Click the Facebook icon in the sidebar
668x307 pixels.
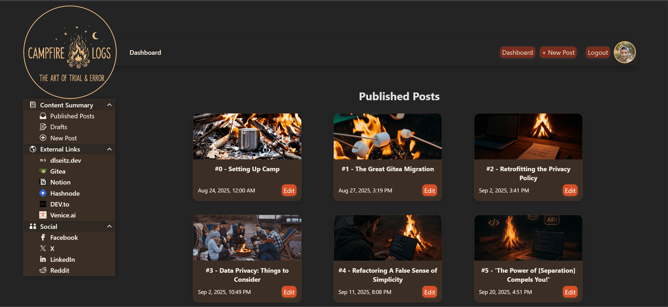click(43, 237)
